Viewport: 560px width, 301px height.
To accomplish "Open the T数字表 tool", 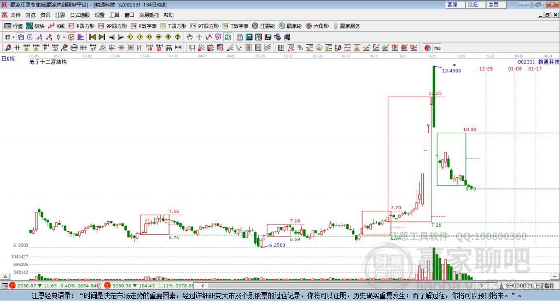I will point(235,26).
